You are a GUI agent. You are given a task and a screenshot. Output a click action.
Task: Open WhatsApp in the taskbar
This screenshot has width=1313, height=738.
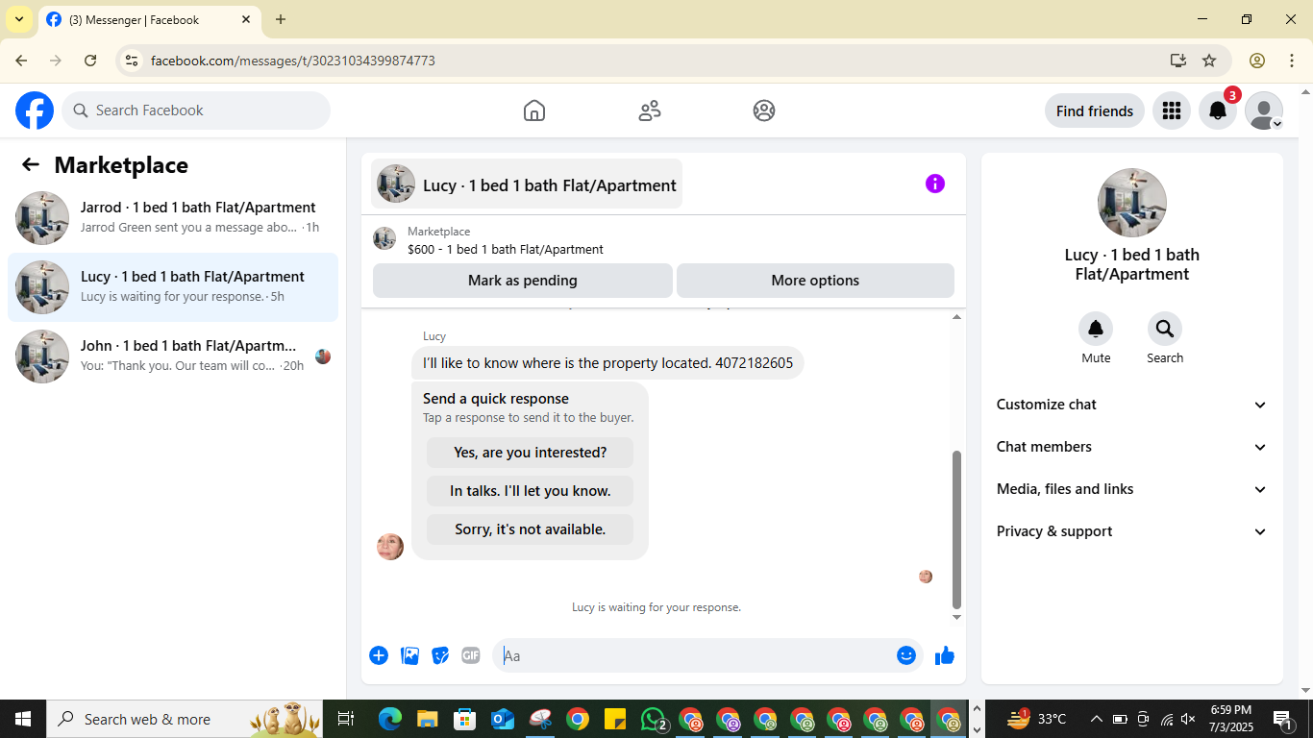(655, 719)
